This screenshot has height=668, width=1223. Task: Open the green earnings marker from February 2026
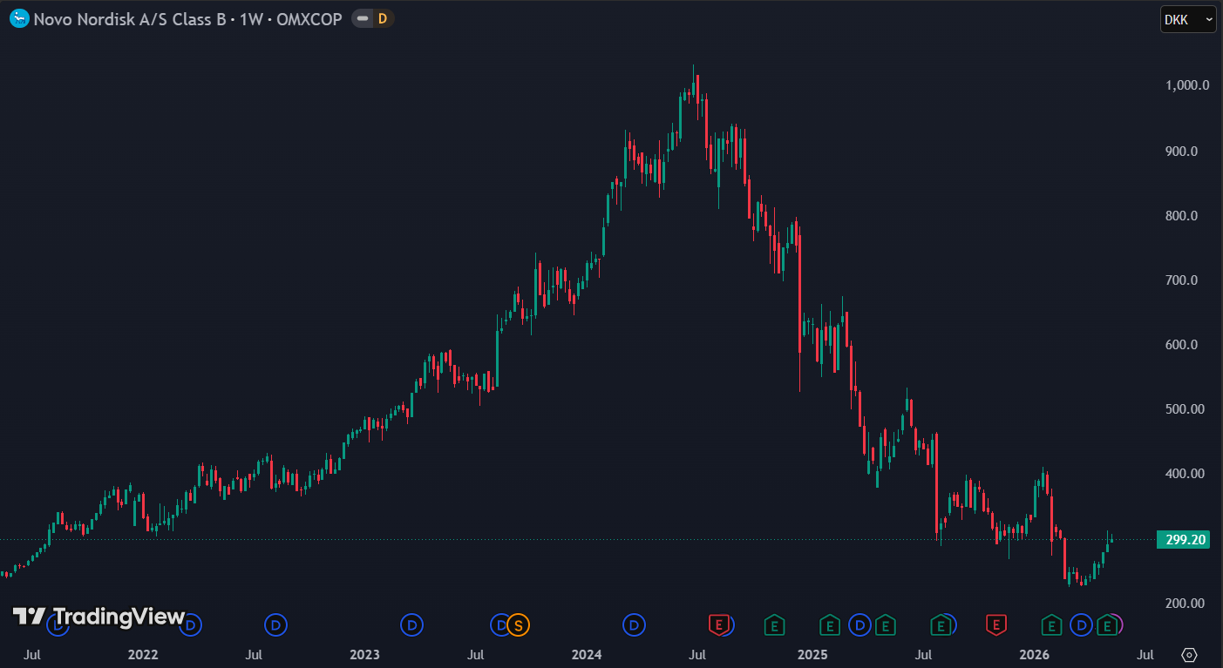click(1051, 624)
